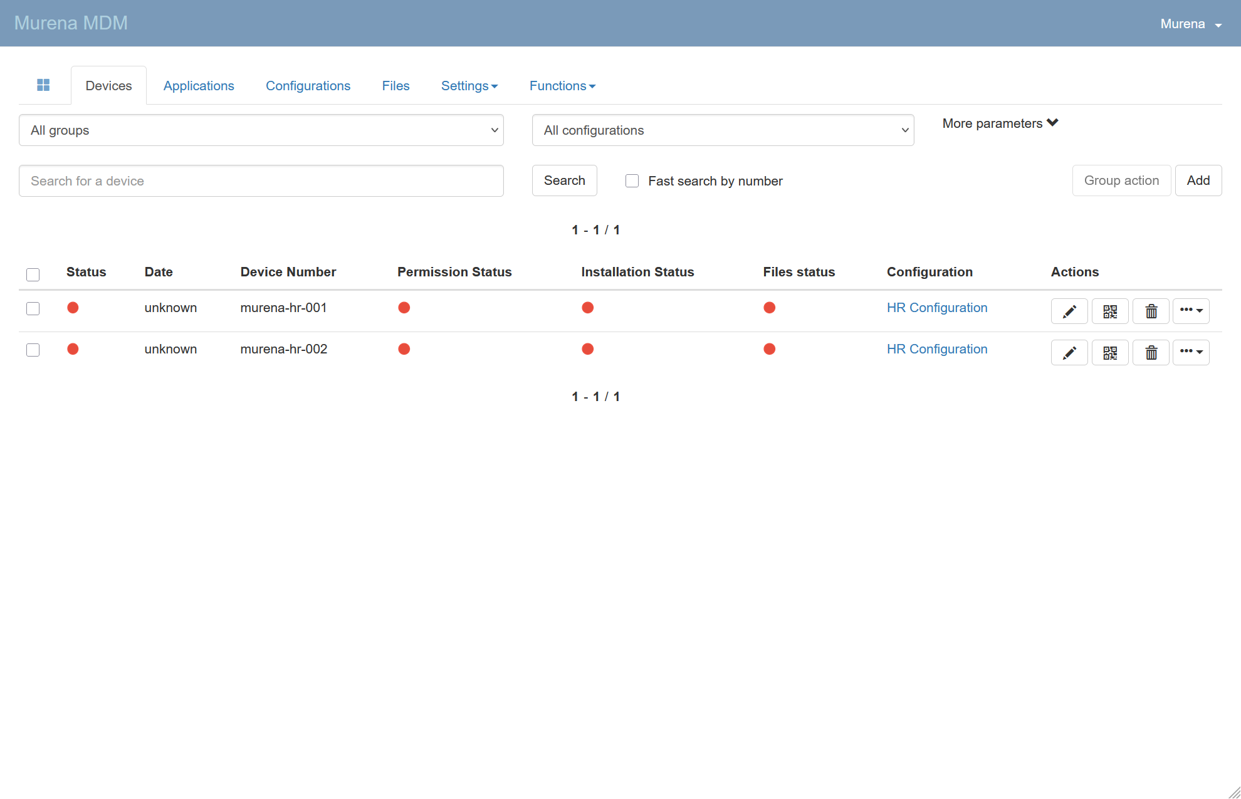Open the Functions menu

[562, 86]
